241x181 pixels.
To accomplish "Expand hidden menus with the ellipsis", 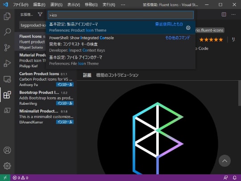I will 123,5.
